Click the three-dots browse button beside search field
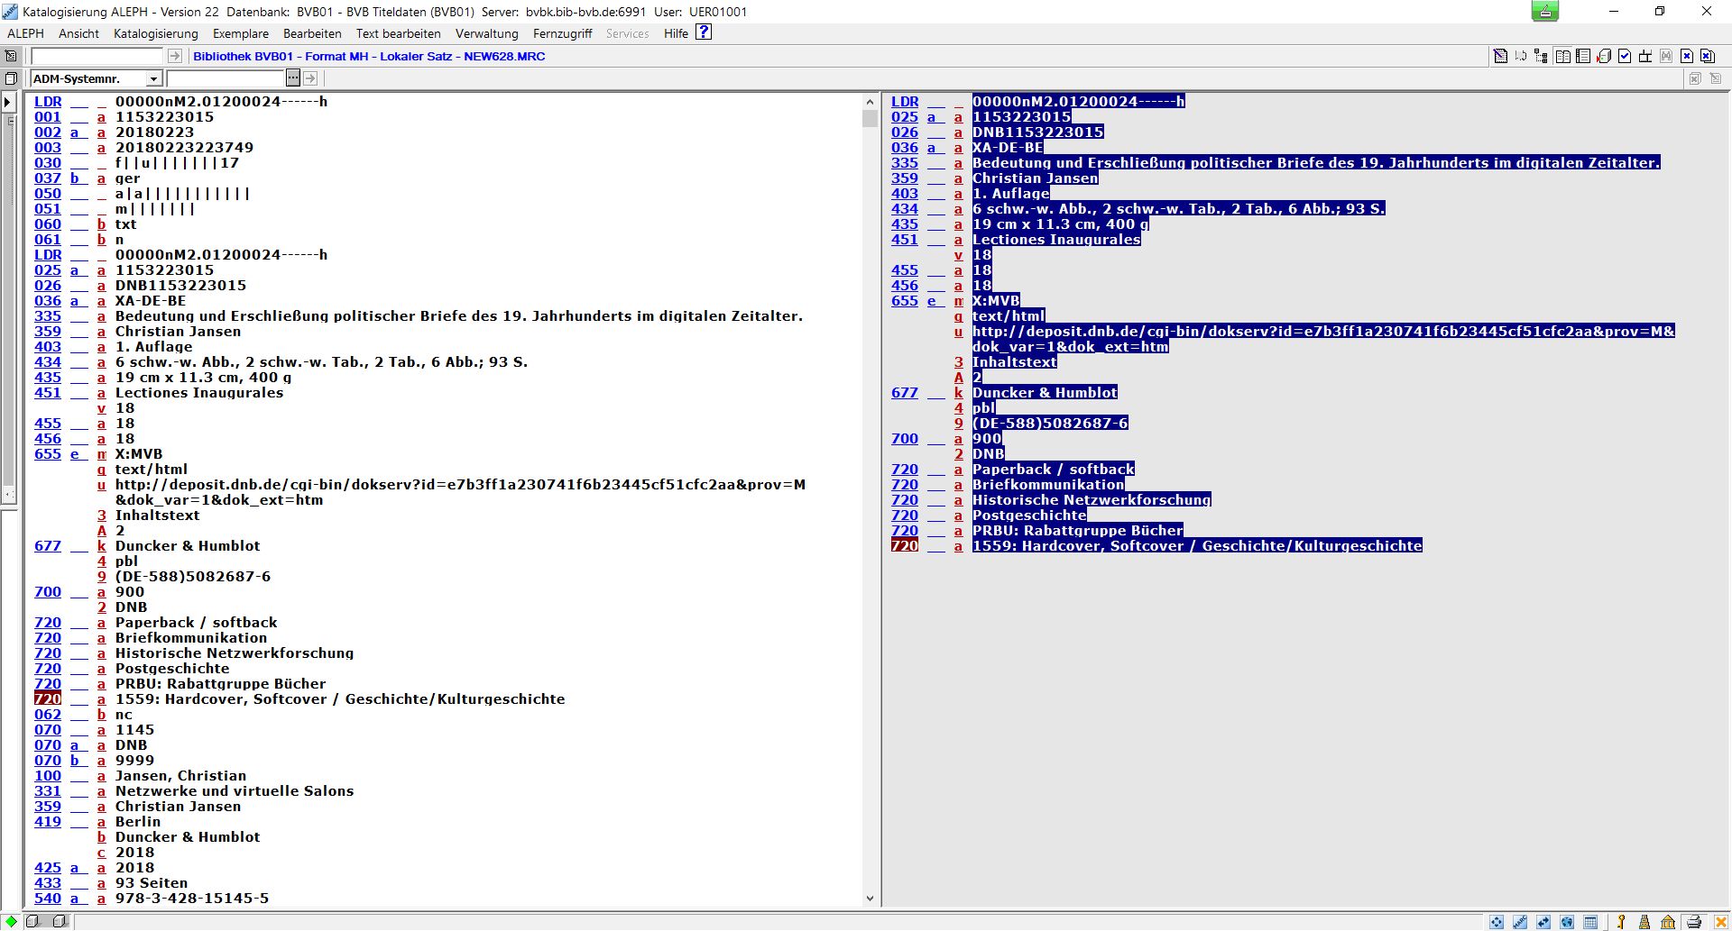Screen dimensions: 1732x931 click(x=293, y=79)
